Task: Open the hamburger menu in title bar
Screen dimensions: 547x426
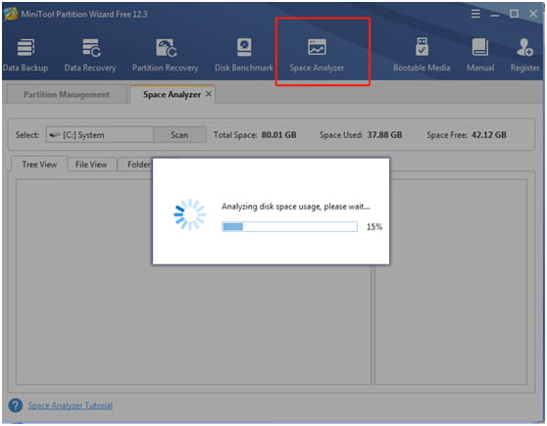Action: pyautogui.click(x=475, y=14)
